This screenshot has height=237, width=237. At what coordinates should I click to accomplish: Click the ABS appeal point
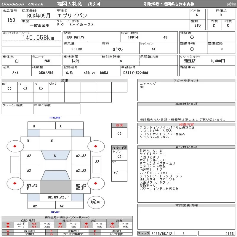point(142,87)
